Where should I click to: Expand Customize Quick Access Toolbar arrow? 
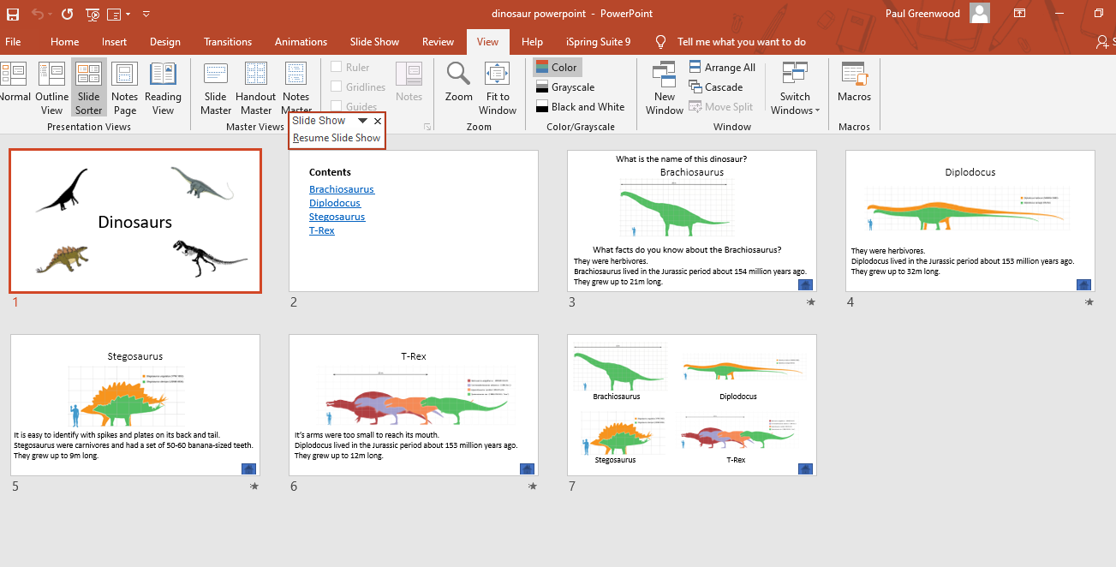click(146, 15)
